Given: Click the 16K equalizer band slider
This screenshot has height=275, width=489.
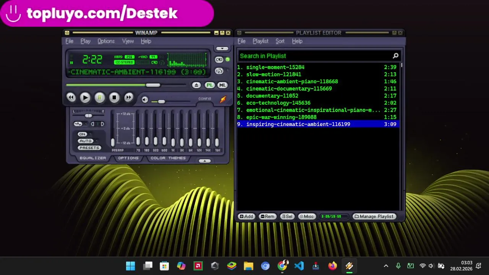Looking at the screenshot, I should [217, 129].
